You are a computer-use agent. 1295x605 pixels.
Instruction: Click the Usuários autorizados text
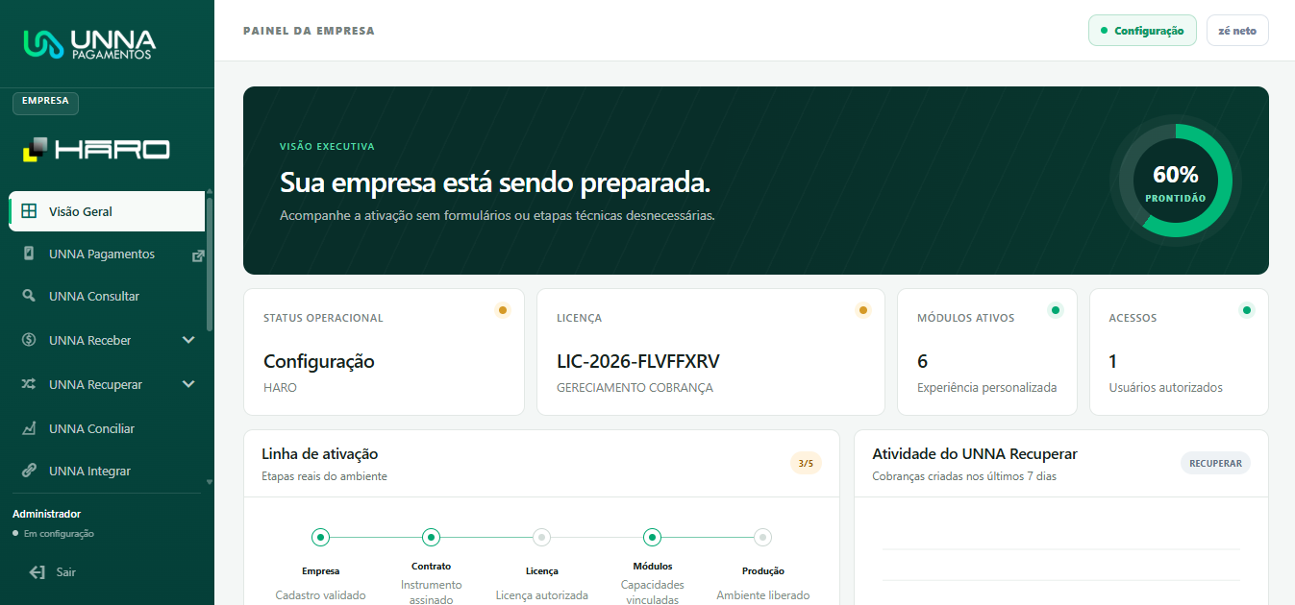coord(1165,388)
